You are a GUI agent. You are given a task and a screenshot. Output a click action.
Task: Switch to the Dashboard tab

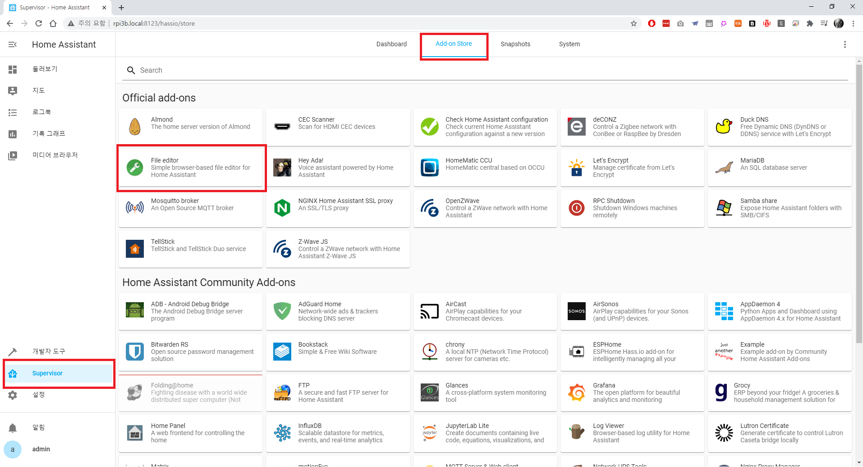(391, 44)
